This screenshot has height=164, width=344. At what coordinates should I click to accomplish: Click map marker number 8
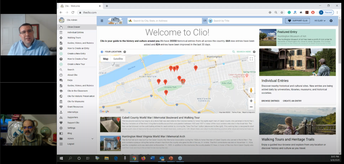pyautogui.click(x=196, y=68)
